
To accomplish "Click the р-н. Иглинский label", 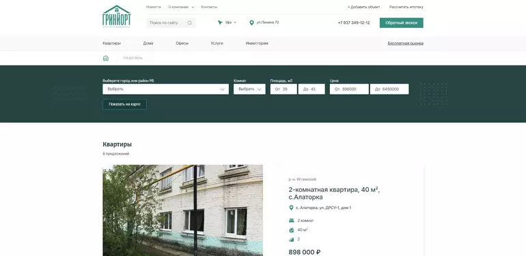I will point(302,180).
